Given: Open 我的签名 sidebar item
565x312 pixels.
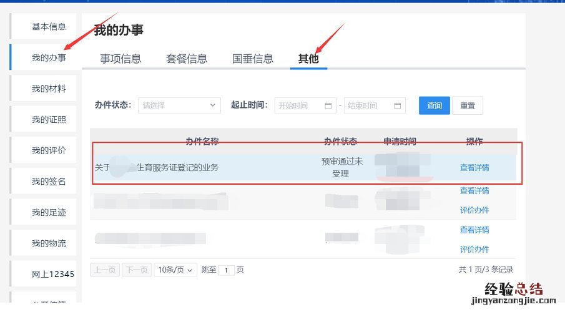Looking at the screenshot, I should click(x=44, y=181).
